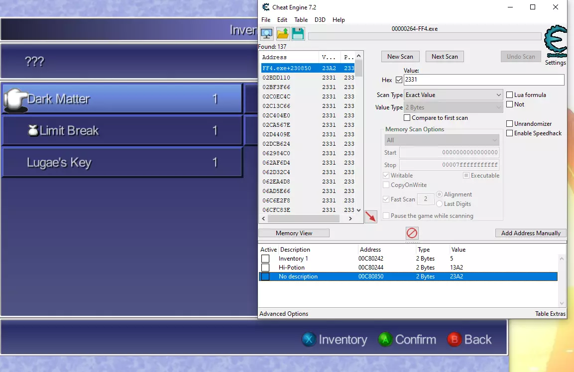This screenshot has height=372, width=574.
Task: Open the Scan Type dropdown
Action: point(453,94)
